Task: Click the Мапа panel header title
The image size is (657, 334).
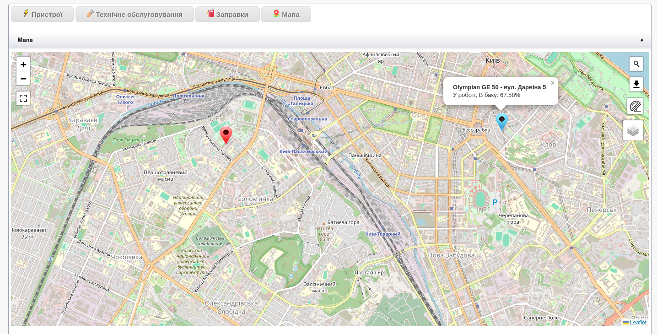Action: pyautogui.click(x=25, y=40)
